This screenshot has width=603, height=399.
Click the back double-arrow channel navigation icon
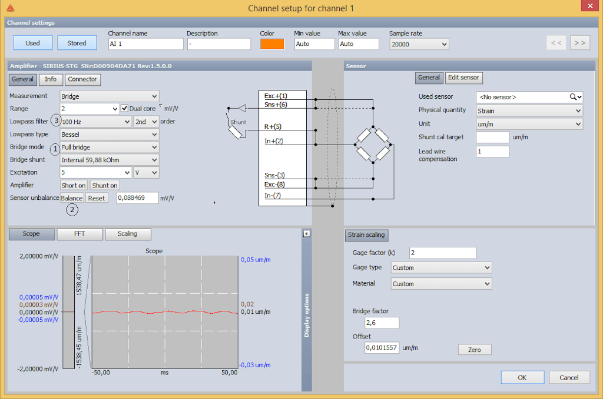coord(556,42)
